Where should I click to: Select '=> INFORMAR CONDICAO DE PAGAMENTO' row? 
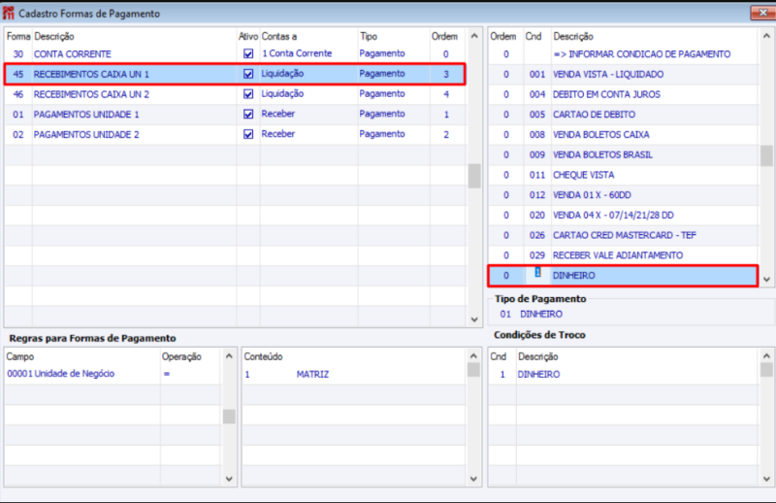623,54
